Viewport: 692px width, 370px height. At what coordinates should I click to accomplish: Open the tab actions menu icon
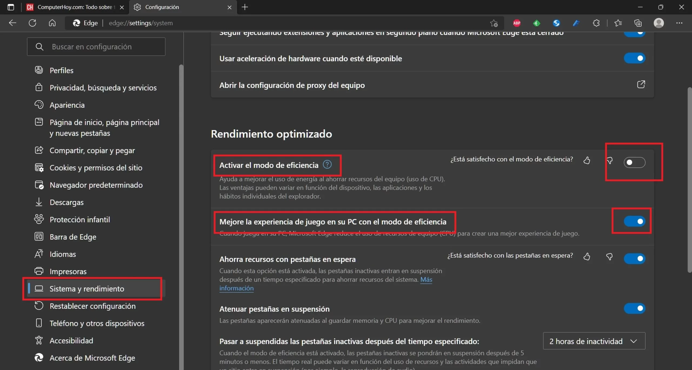coord(11,7)
